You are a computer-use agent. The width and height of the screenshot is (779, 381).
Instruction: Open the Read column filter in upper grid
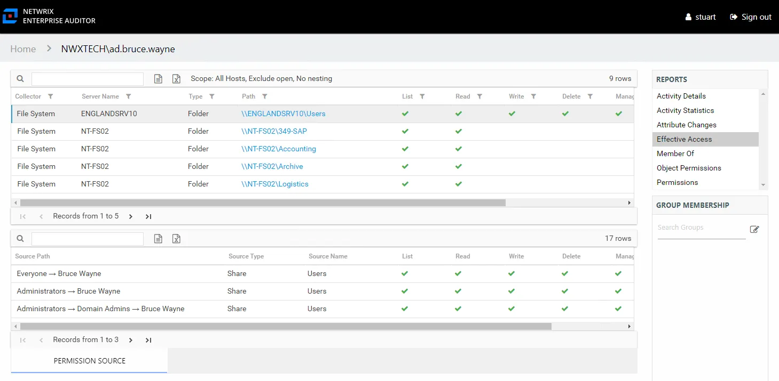pyautogui.click(x=479, y=96)
